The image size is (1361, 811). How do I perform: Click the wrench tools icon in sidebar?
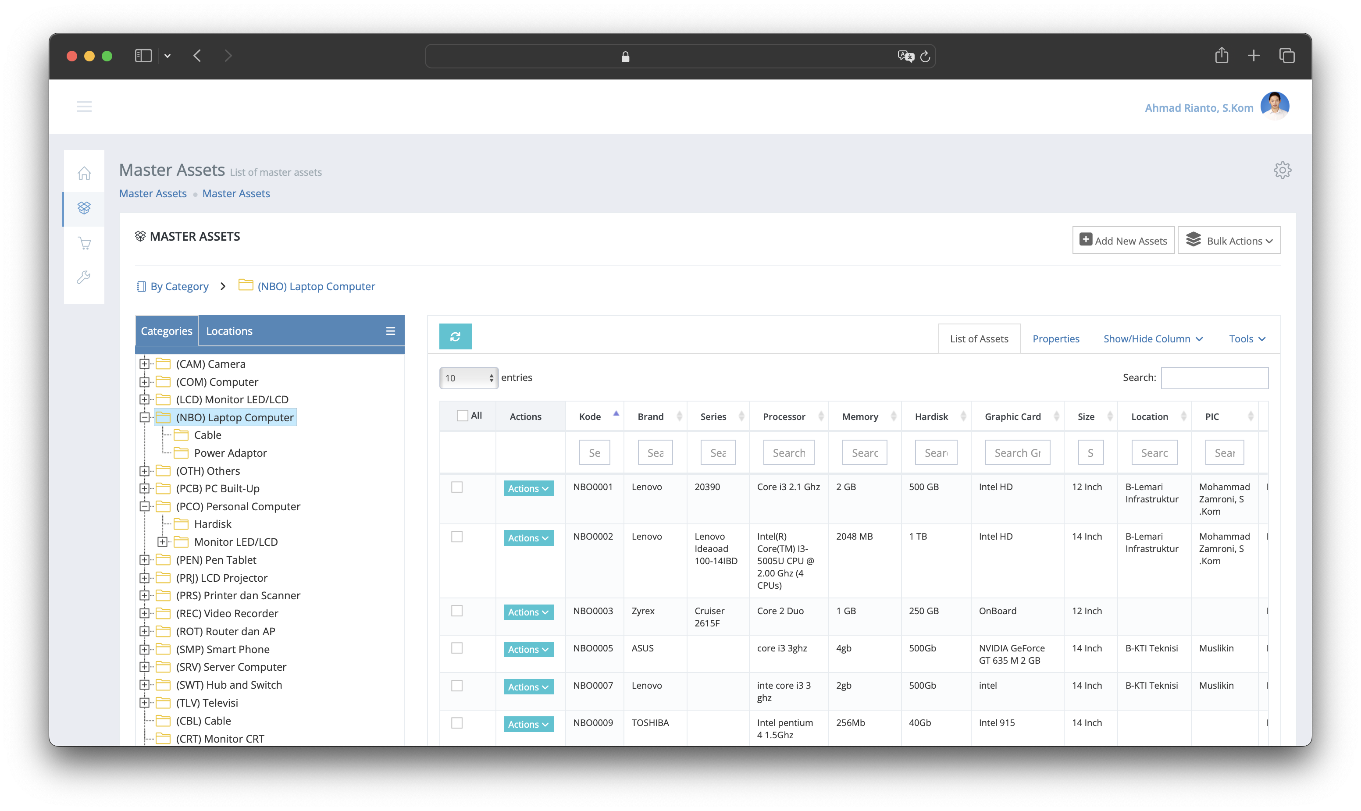84,277
